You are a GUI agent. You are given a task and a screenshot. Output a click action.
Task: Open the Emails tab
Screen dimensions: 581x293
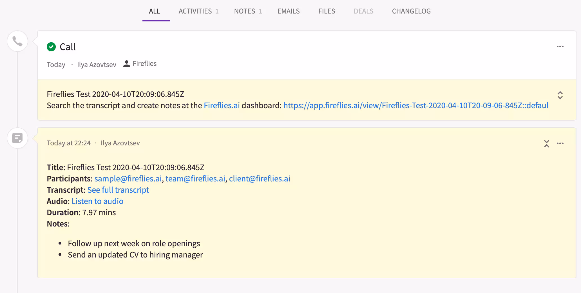coord(289,11)
